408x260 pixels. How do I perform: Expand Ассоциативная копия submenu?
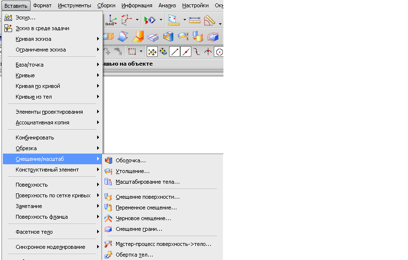tap(52, 122)
